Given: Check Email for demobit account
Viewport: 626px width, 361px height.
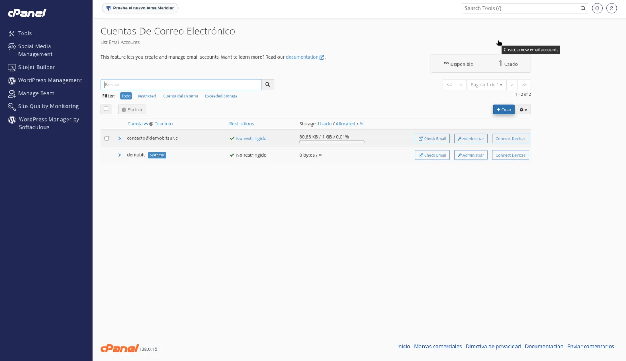Looking at the screenshot, I should pyautogui.click(x=432, y=155).
